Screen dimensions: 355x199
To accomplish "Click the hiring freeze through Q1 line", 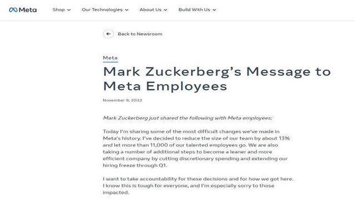I will click(135, 165).
